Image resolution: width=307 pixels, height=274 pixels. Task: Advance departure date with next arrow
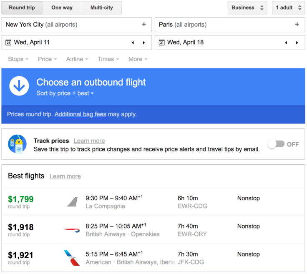click(x=144, y=43)
